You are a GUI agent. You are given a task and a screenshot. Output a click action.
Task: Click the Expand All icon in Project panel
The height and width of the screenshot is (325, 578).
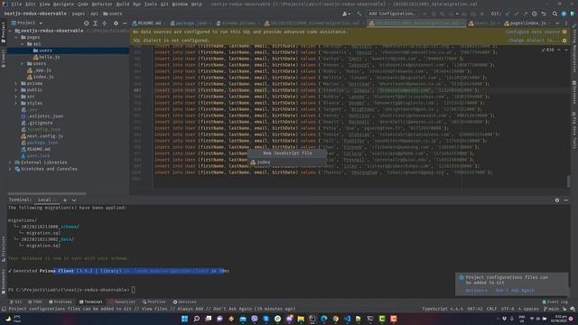[x=95, y=23]
